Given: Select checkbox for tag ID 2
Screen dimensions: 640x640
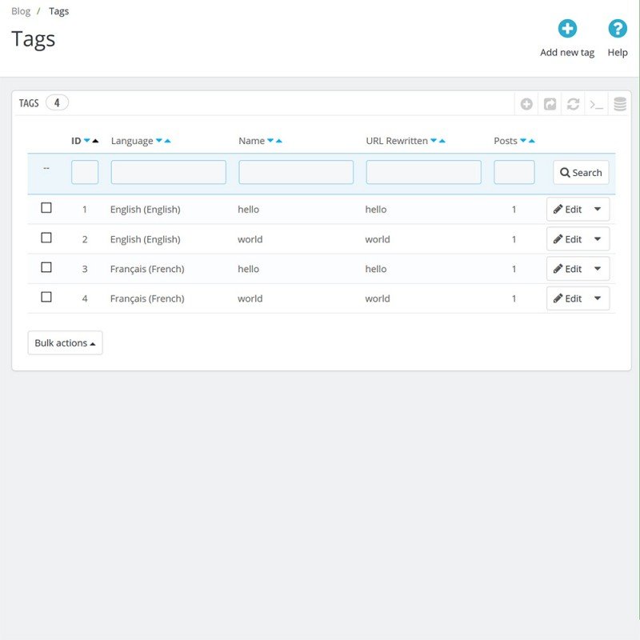Looking at the screenshot, I should tap(46, 238).
